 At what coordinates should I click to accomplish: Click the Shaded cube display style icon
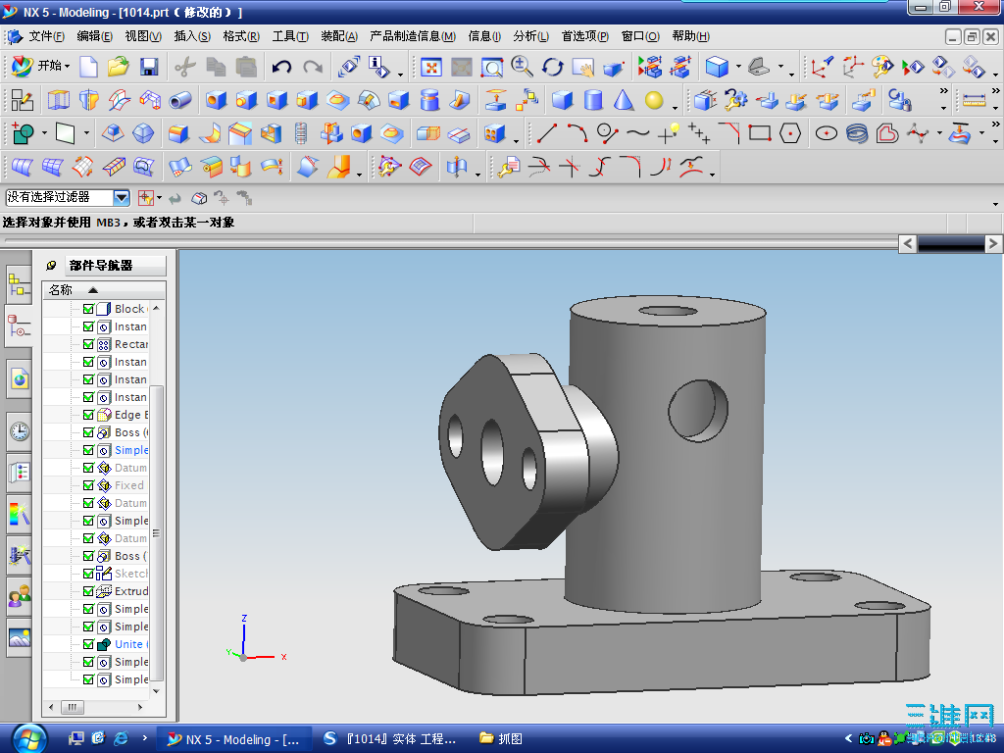(717, 67)
